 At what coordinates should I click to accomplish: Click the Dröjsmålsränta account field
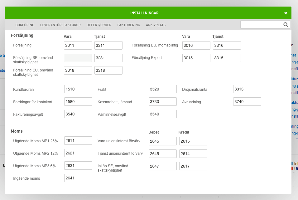click(x=247, y=89)
